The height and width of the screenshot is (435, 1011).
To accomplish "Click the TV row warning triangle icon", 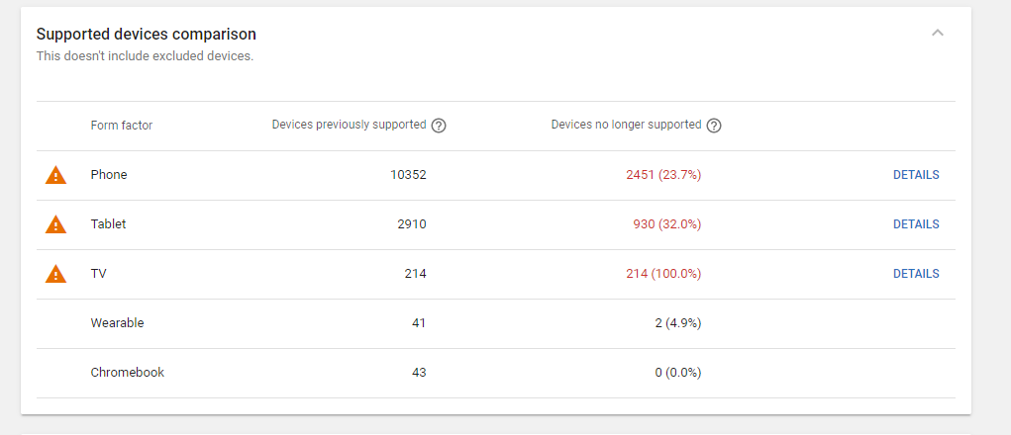I will [56, 274].
